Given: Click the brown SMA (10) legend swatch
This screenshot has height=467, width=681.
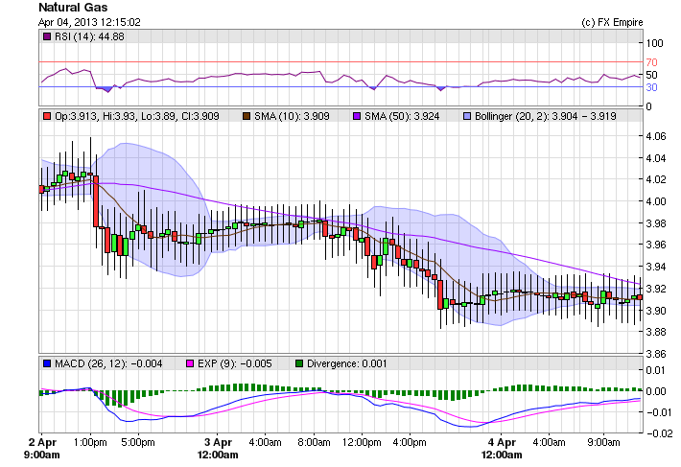Looking at the screenshot, I should coord(246,116).
